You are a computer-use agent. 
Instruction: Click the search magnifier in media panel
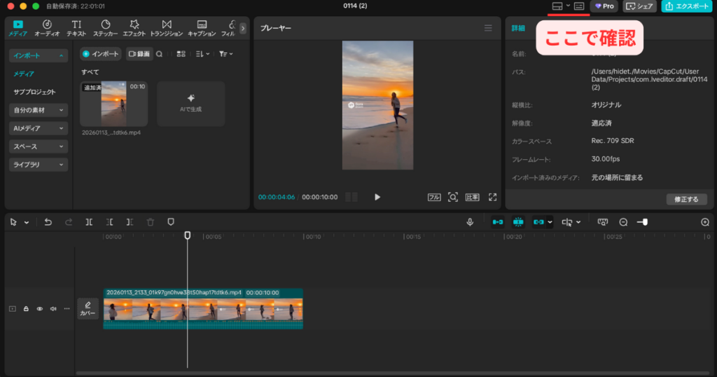[159, 54]
